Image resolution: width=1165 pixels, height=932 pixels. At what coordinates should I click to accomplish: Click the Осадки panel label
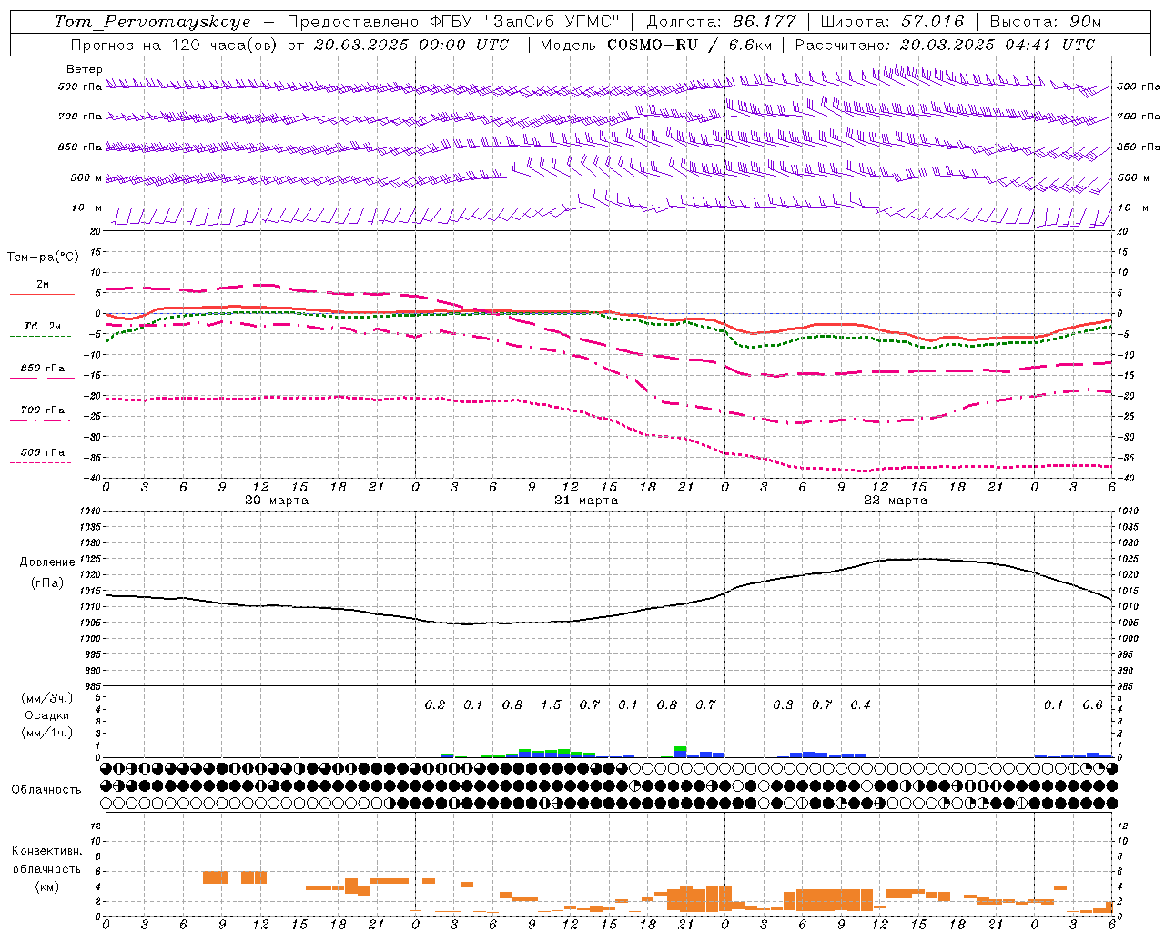pos(46,715)
